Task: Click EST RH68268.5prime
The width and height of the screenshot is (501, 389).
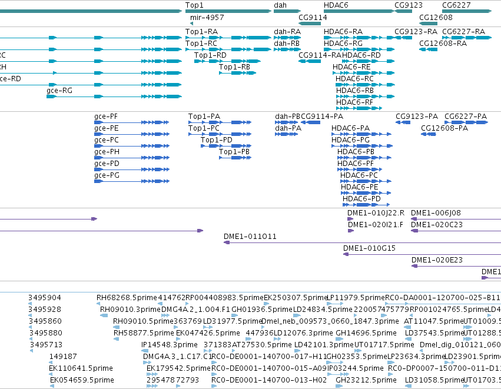Action: point(98,304)
